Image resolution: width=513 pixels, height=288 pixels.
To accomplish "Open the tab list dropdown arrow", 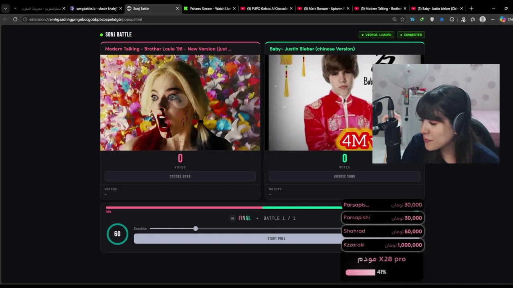I will coord(5,8).
